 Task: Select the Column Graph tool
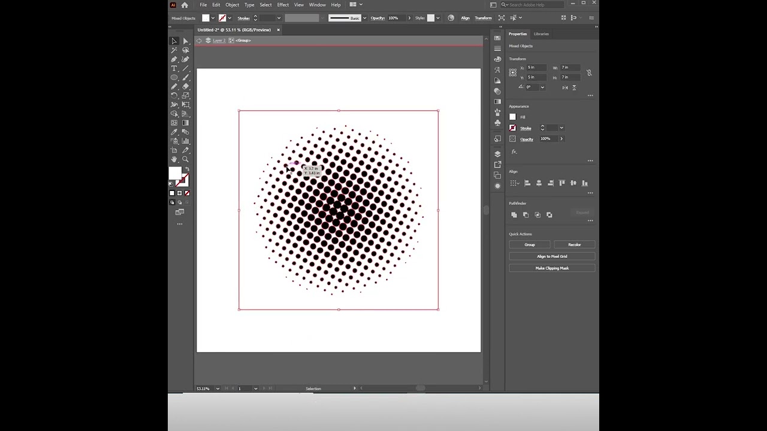(x=185, y=141)
